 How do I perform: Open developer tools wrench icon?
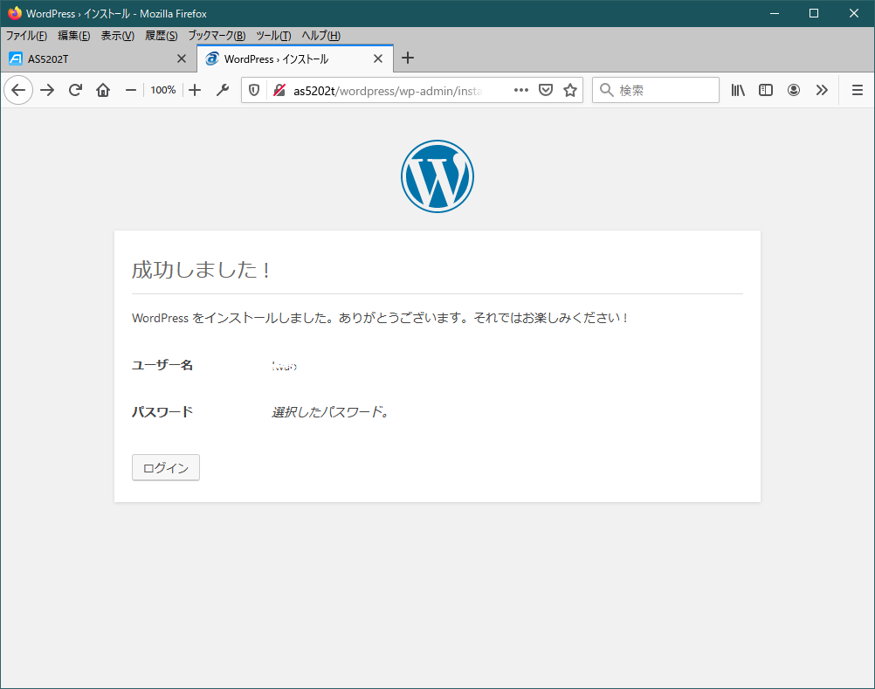223,90
